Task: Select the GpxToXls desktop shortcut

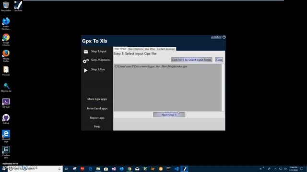Action: [x=18, y=6]
